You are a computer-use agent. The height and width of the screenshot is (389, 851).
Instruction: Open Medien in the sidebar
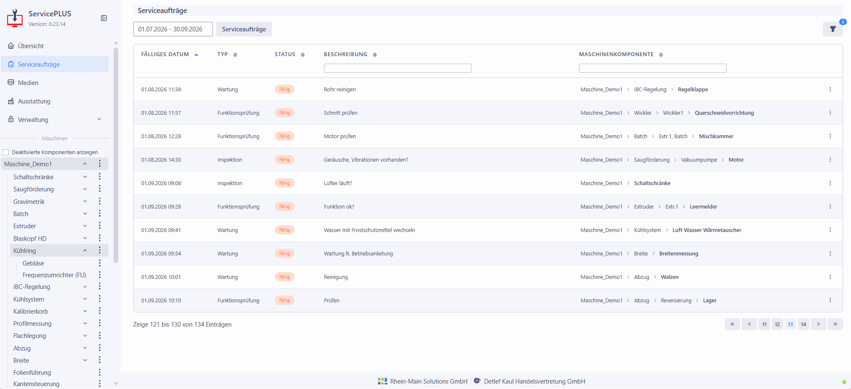28,83
